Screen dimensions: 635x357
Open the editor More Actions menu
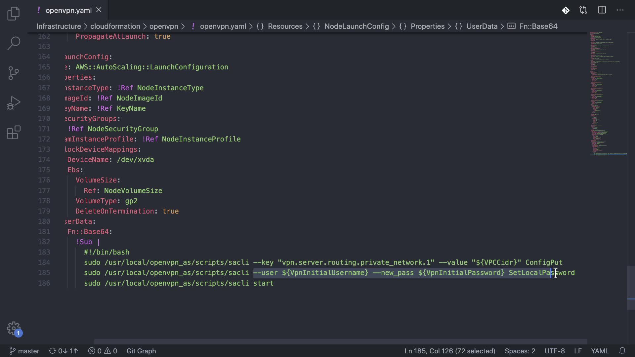[x=620, y=10]
